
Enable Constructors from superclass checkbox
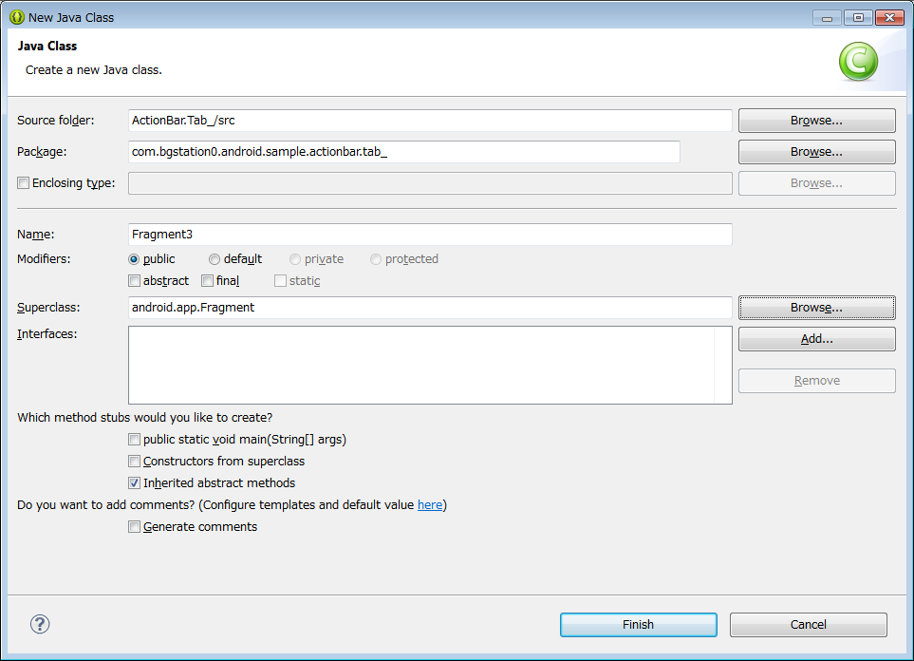[x=134, y=461]
